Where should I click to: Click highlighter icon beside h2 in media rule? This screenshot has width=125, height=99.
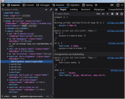tap(60, 33)
